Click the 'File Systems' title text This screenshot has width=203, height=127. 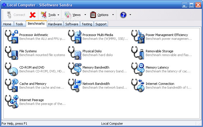[x=28, y=51]
